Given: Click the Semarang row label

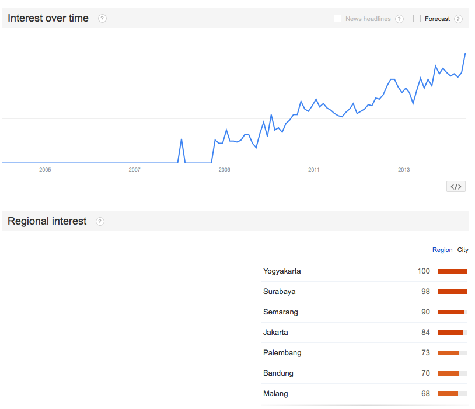Looking at the screenshot, I should coord(280,312).
